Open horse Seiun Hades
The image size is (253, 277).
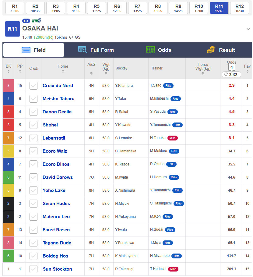[57, 204]
